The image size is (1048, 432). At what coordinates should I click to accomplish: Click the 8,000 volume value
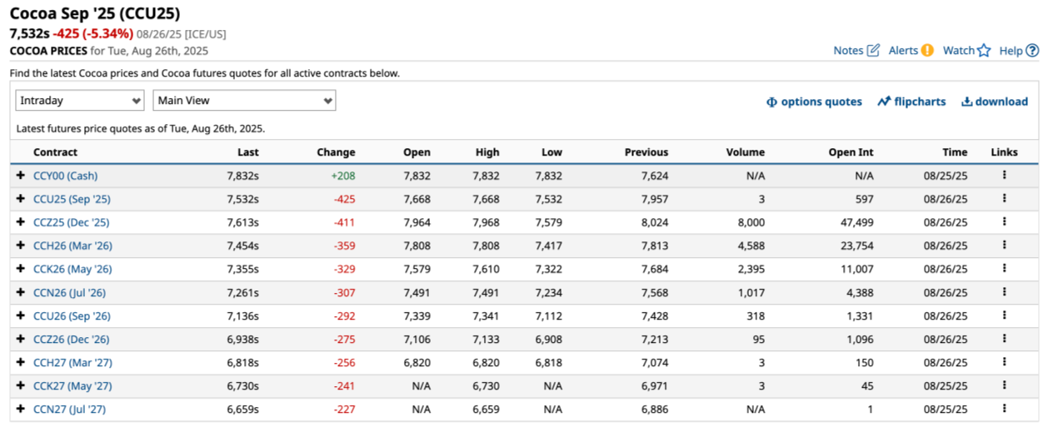point(751,222)
